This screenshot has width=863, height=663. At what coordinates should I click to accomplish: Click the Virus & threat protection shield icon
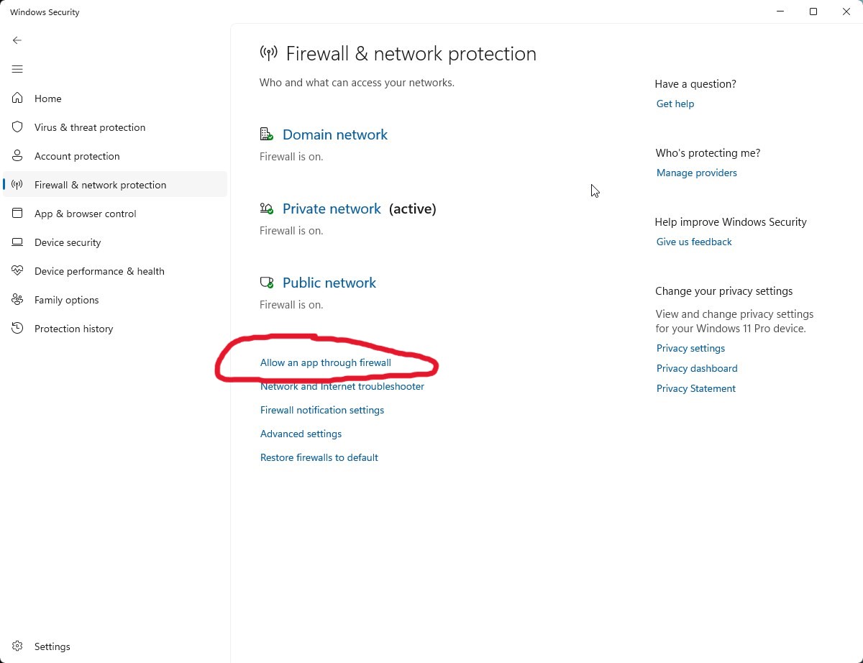click(17, 127)
